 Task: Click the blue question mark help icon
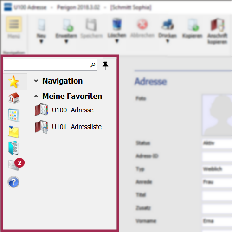[13, 182]
